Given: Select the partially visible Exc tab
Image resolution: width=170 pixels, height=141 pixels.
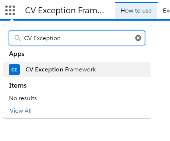Looking at the screenshot, I should pos(166,11).
